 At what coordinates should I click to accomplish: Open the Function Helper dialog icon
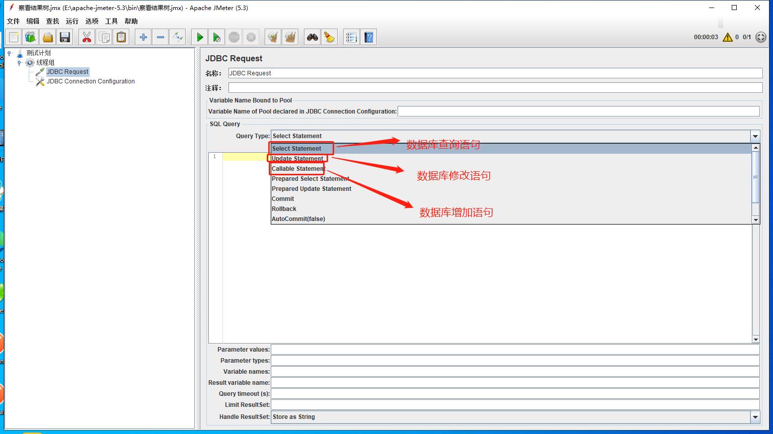click(x=352, y=37)
